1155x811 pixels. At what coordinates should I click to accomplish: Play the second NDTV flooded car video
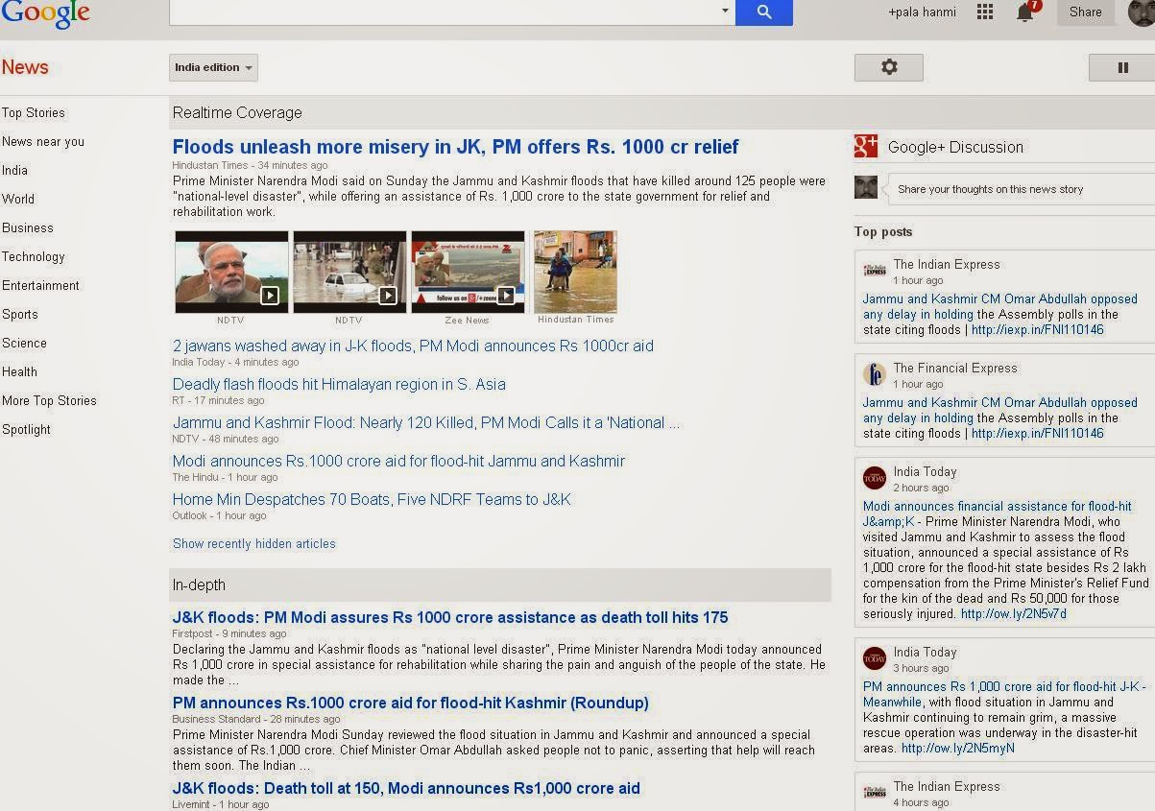pyautogui.click(x=349, y=272)
